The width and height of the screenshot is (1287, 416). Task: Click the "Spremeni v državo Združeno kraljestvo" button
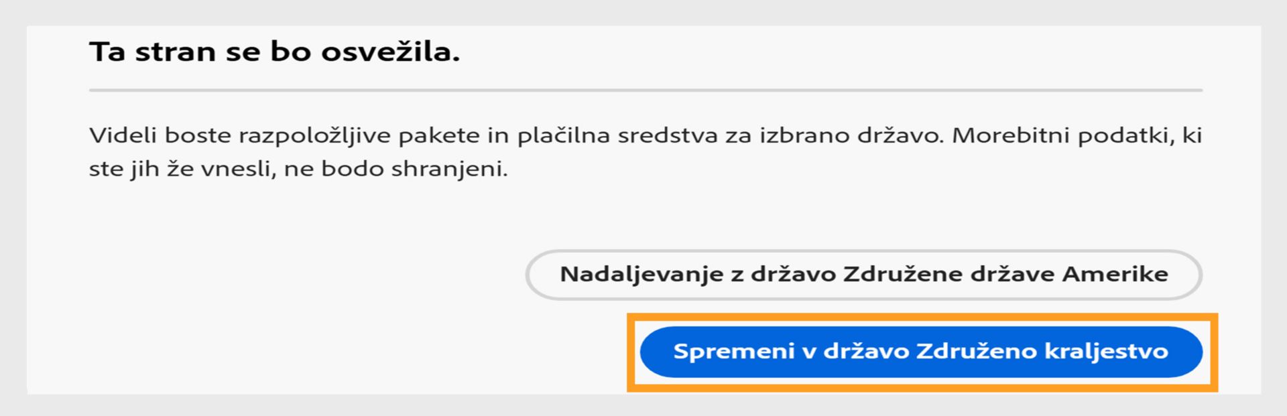point(921,352)
